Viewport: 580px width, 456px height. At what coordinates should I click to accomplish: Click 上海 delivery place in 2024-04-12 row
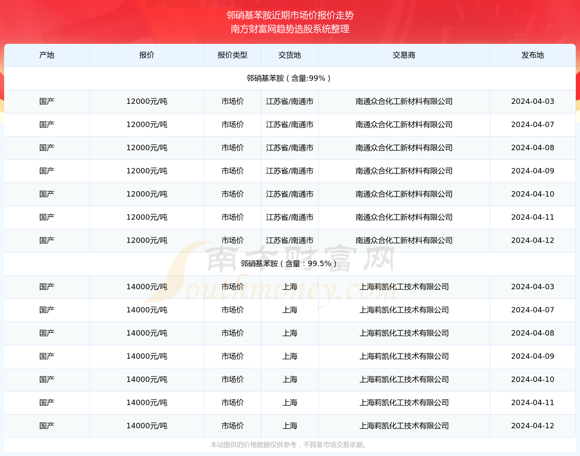[x=290, y=426]
